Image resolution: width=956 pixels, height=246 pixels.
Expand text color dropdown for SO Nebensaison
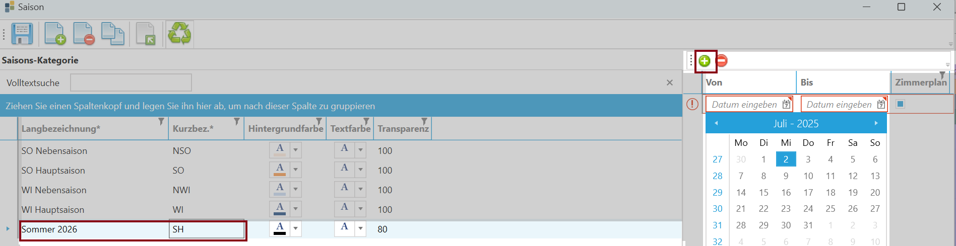tap(360, 150)
